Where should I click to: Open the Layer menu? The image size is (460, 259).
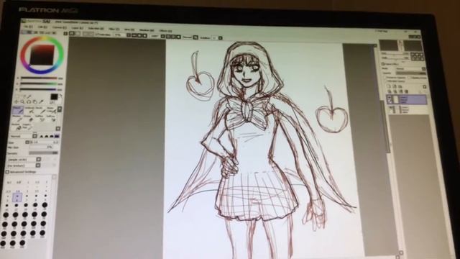point(78,28)
